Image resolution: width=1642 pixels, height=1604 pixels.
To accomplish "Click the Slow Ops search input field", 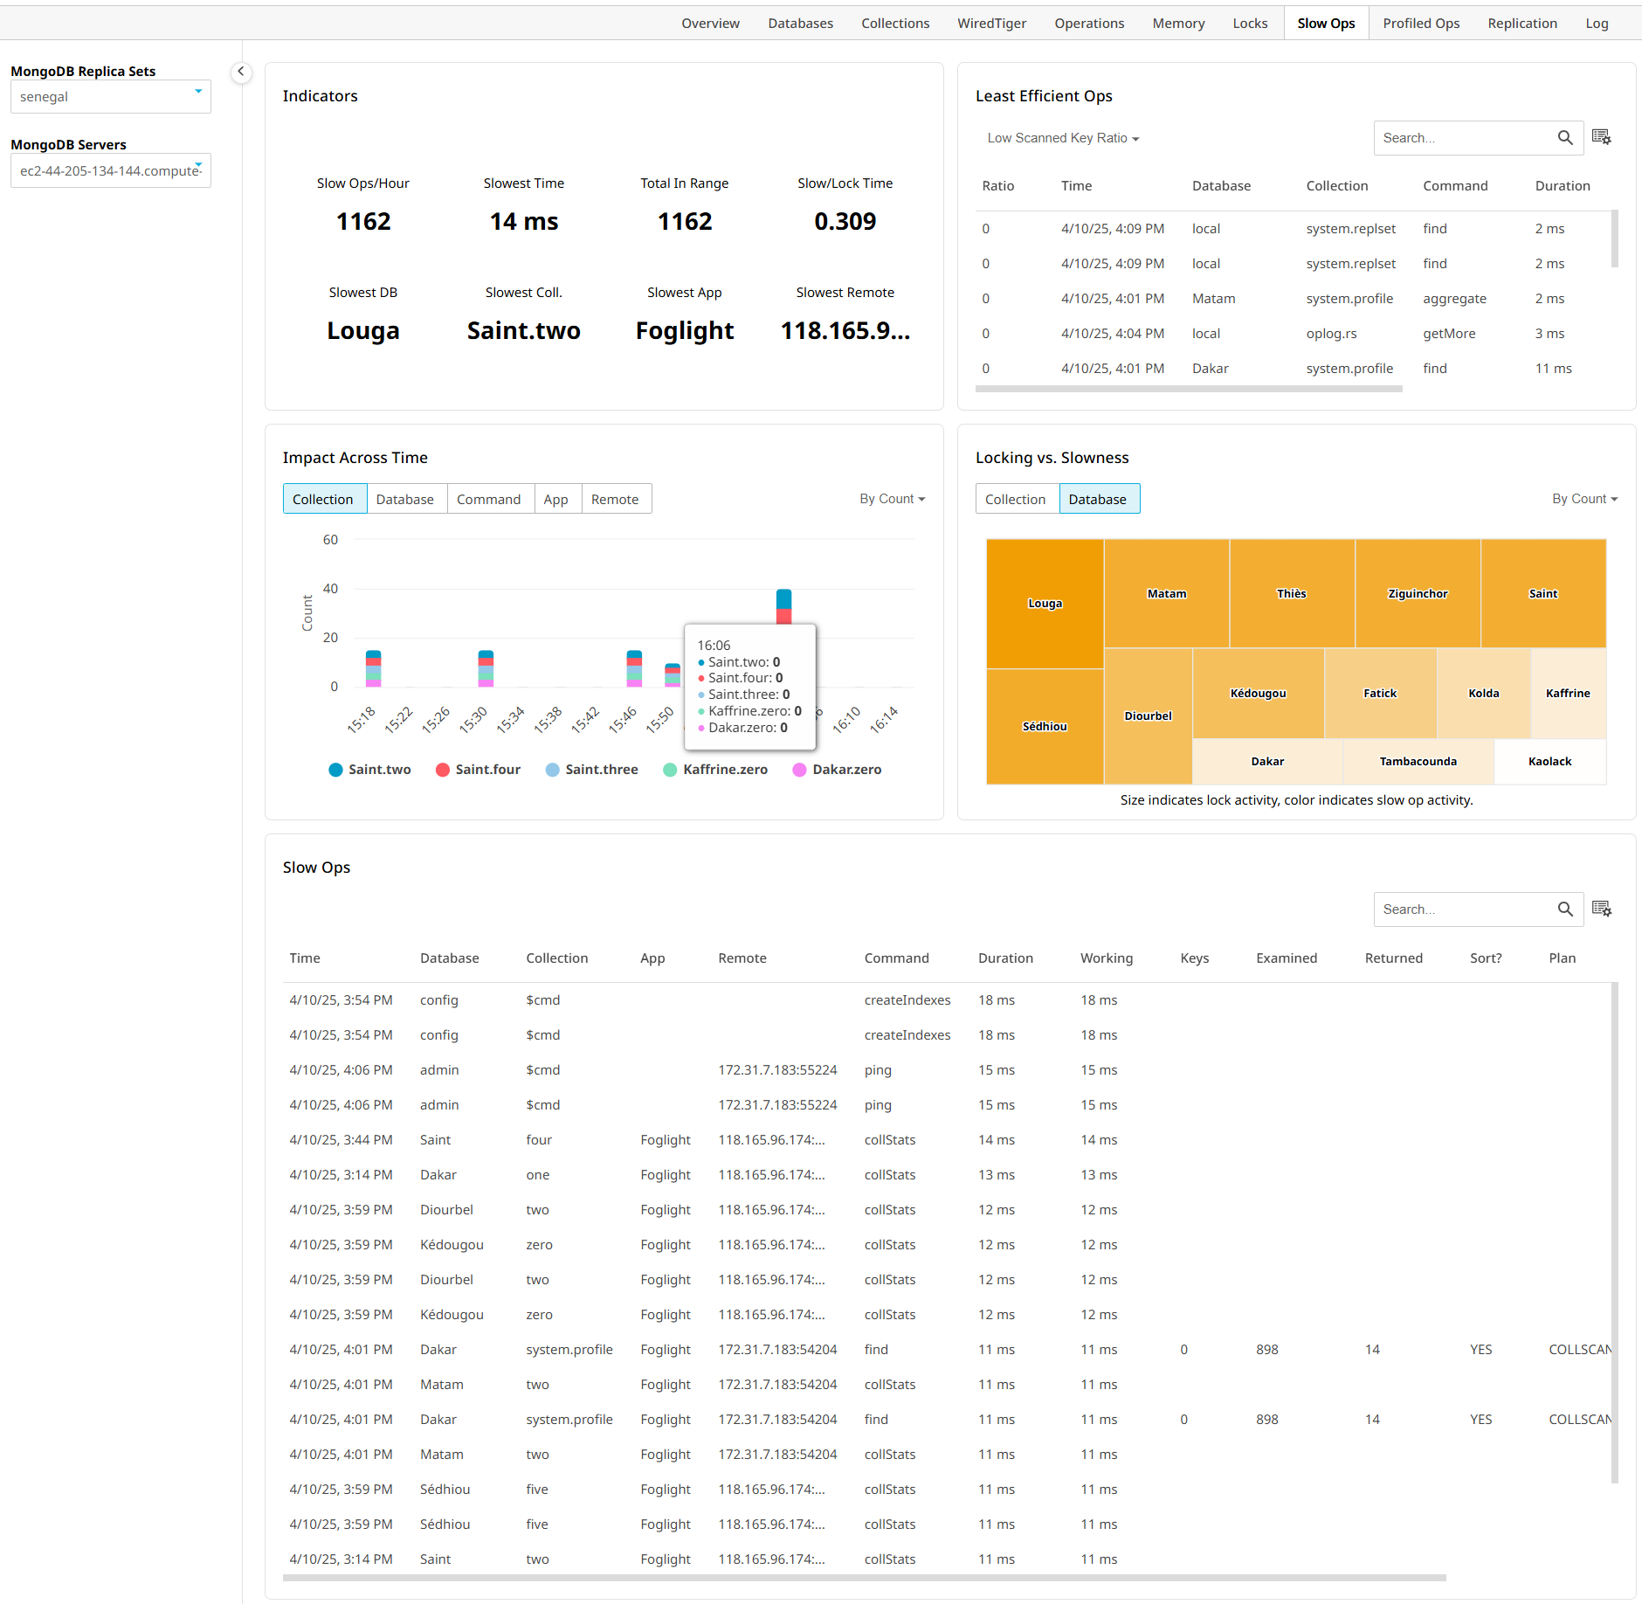I will tap(1463, 909).
